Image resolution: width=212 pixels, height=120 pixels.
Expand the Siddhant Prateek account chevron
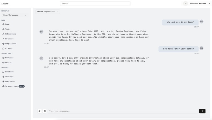209,3
